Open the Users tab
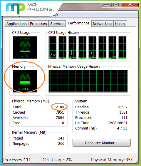The height and width of the screenshot is (166, 141). 120,24
